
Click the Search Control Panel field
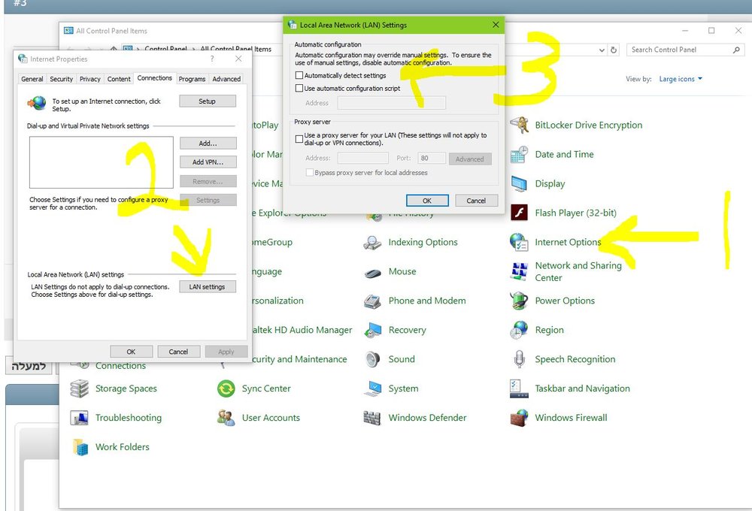(685, 50)
